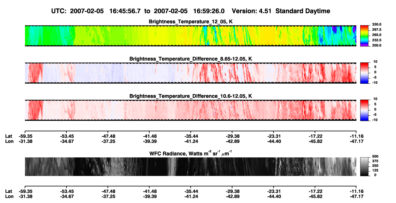Click upper axis latitude value -47.48
Viewport: 396px width, 203px height.
(x=108, y=136)
